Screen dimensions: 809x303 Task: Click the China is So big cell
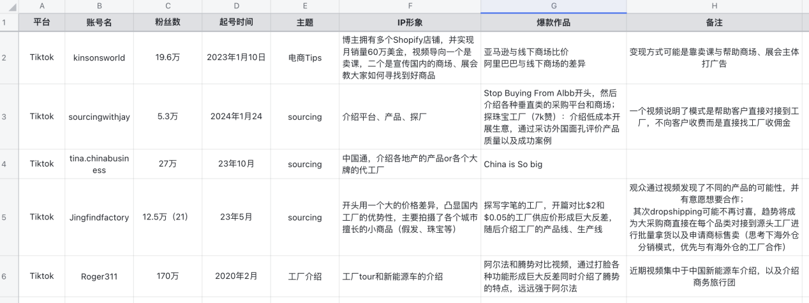tap(553, 164)
